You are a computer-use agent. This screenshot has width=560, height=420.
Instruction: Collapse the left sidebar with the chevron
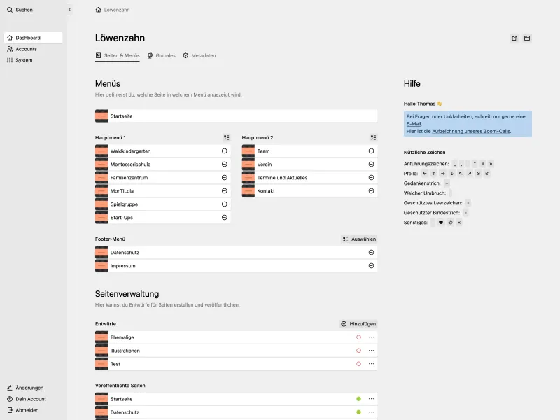coord(69,10)
